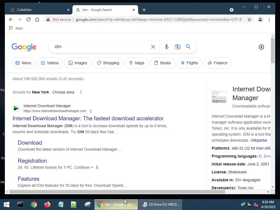Open a new browser tab

(144, 10)
